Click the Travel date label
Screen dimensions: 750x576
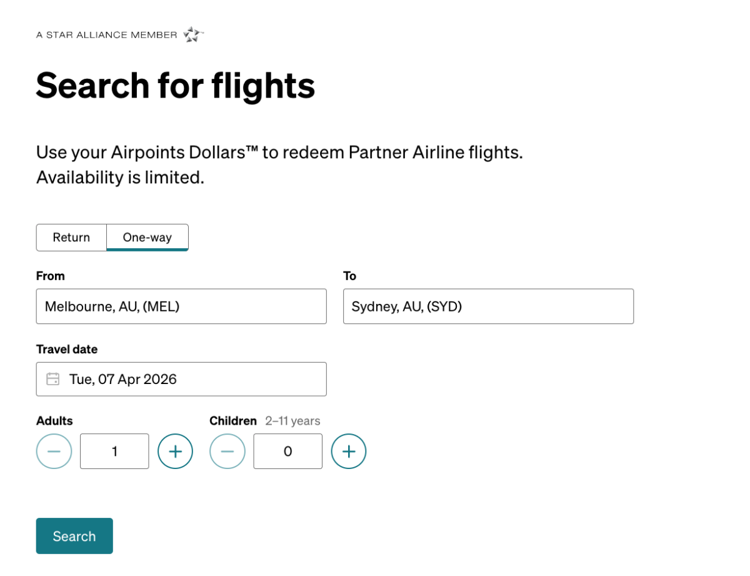pos(67,349)
